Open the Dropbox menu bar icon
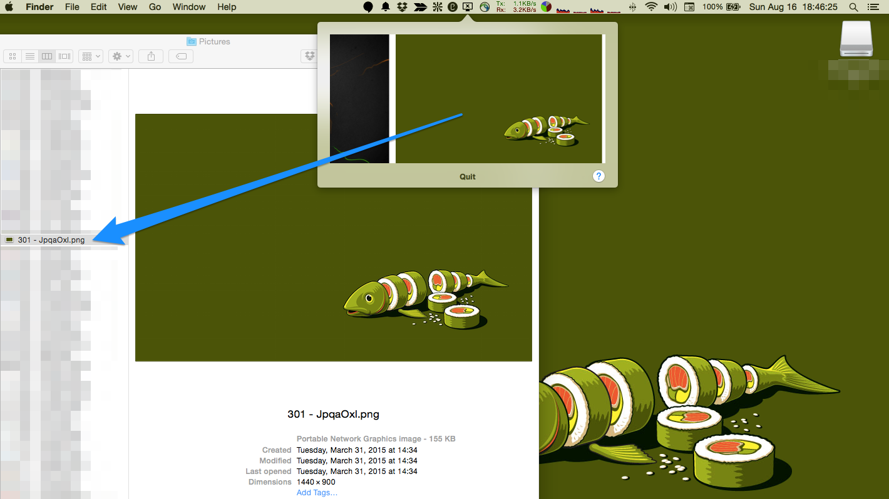 click(x=403, y=7)
